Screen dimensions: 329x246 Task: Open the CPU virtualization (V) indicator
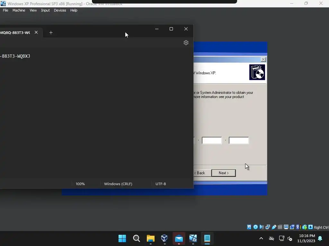coord(298,227)
